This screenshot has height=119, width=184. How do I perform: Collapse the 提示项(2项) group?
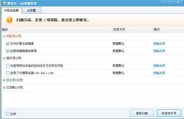(x=4, y=58)
